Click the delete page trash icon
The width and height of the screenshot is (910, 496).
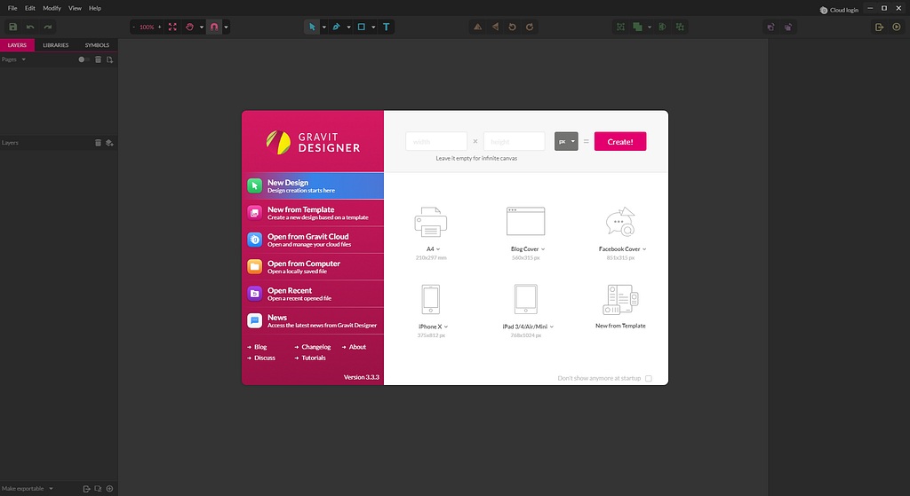[x=98, y=59]
